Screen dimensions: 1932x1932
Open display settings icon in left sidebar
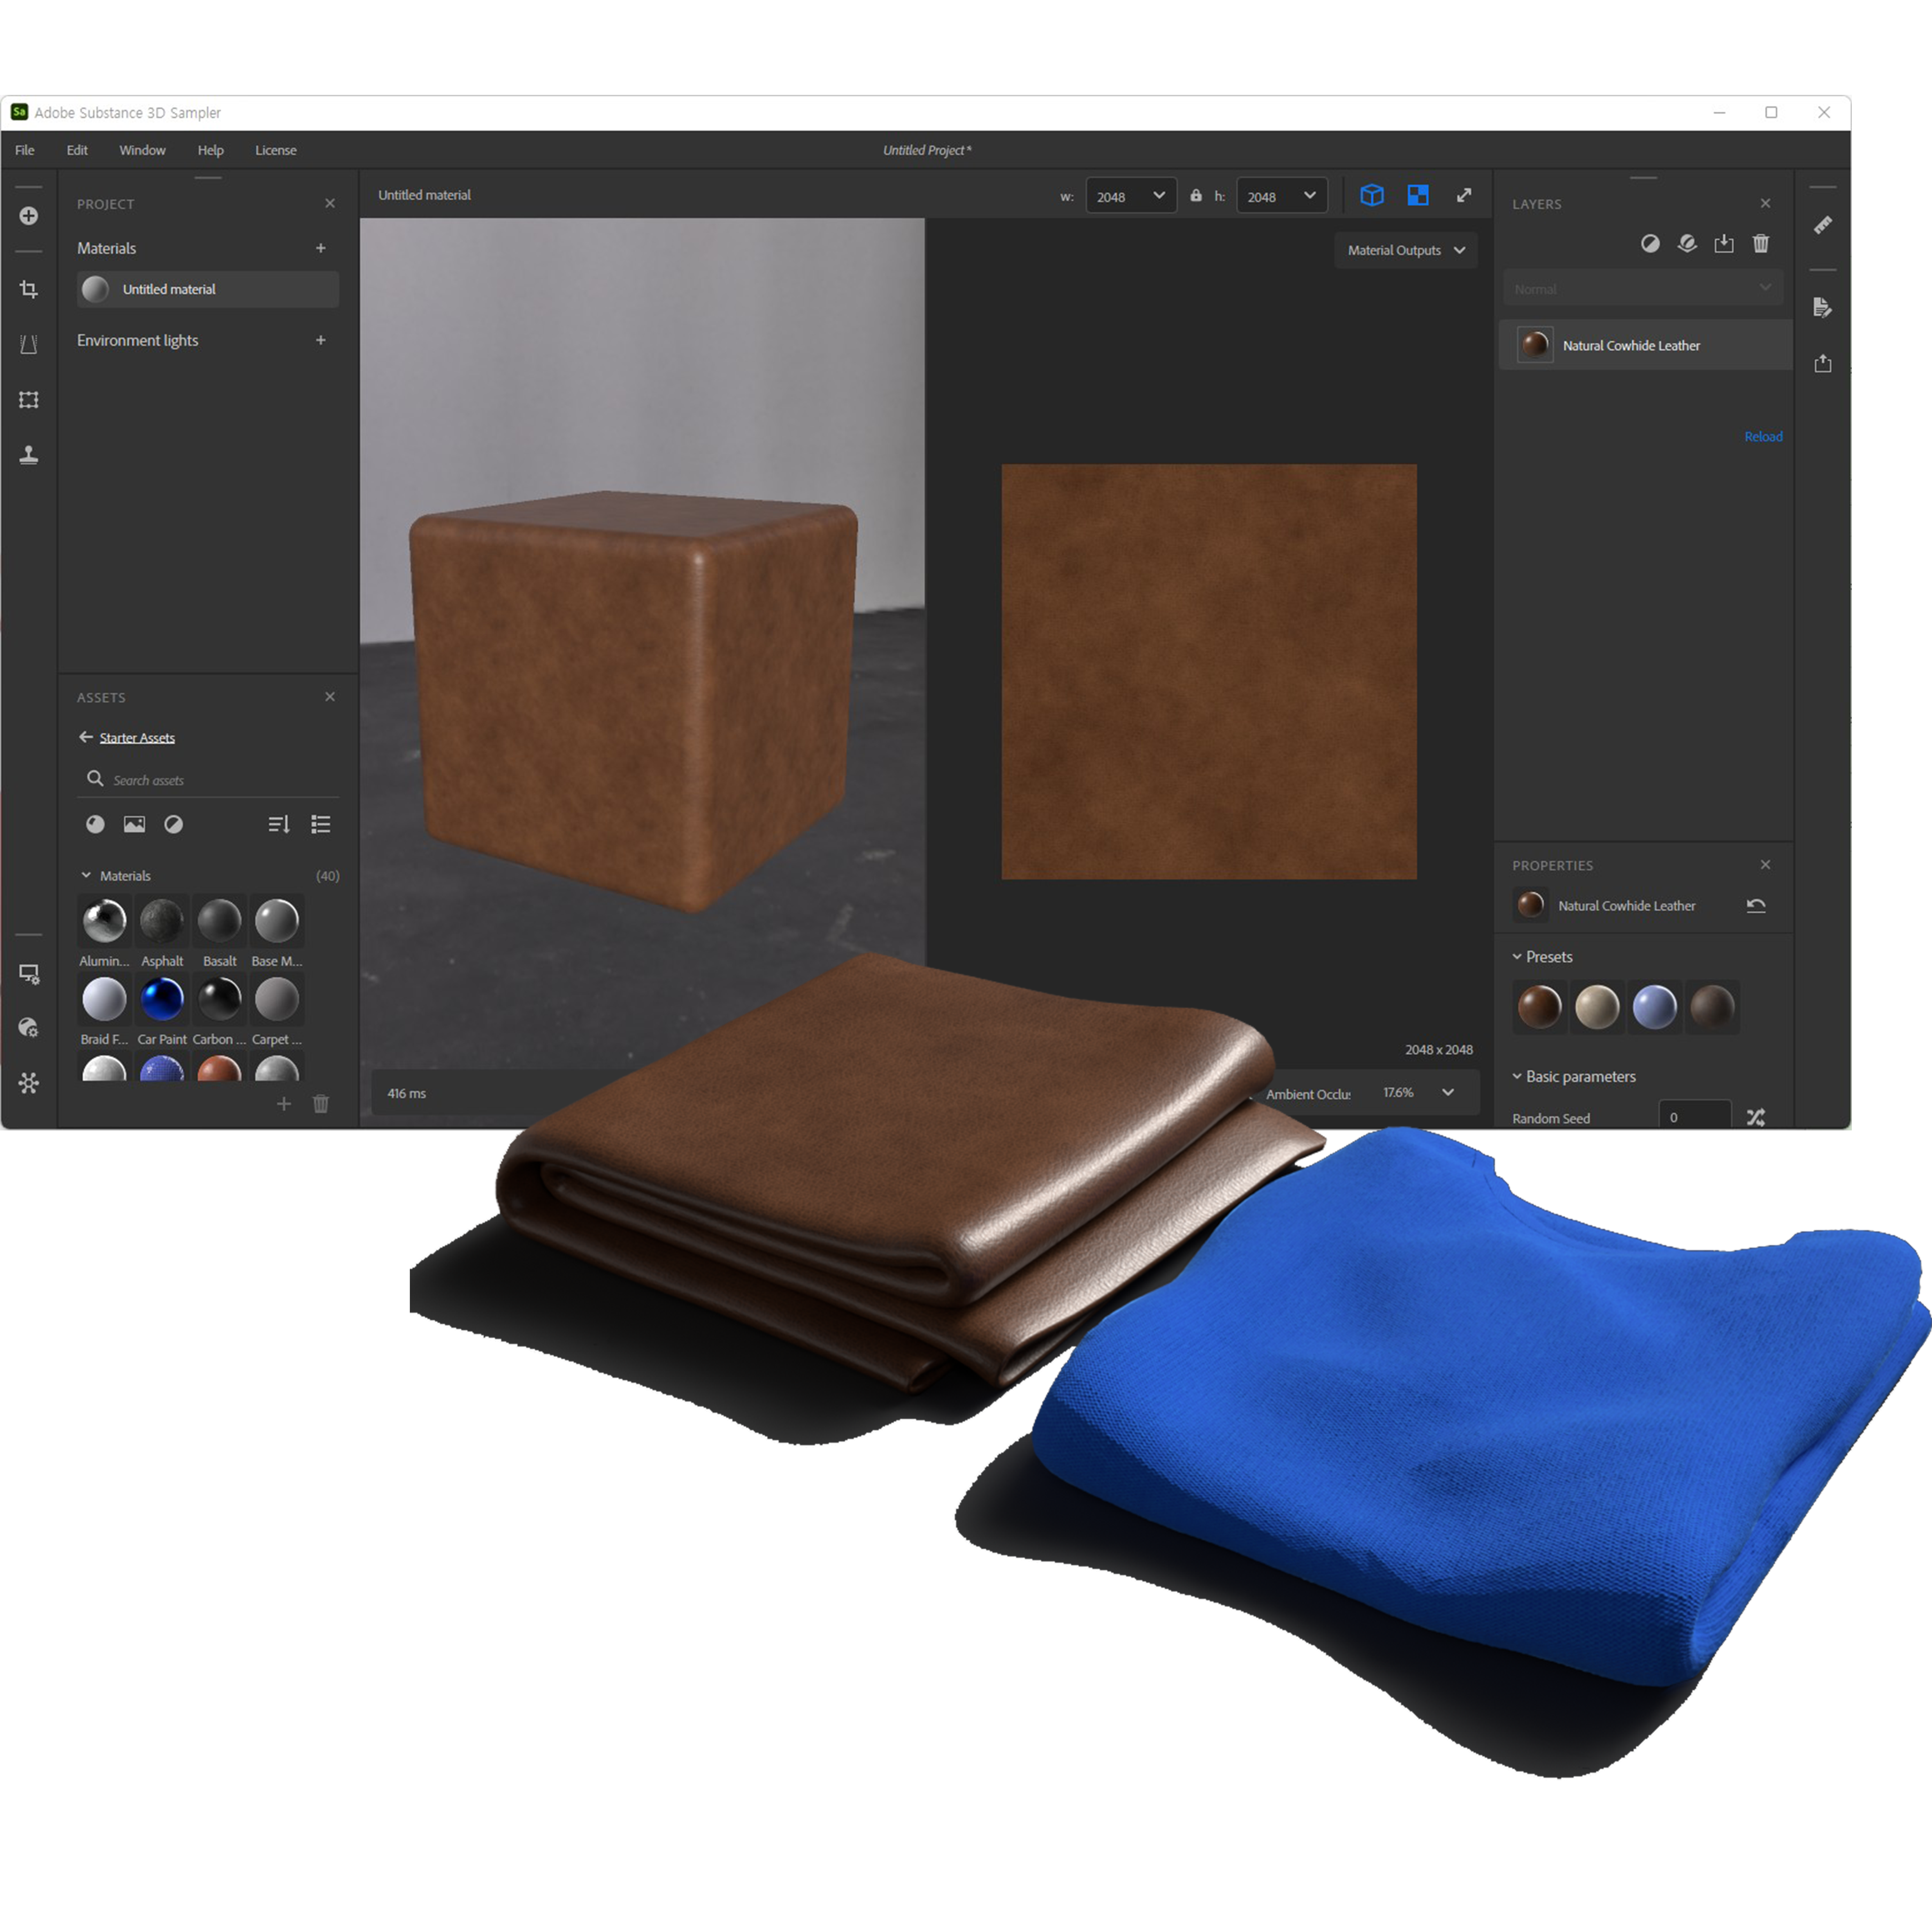click(x=29, y=974)
